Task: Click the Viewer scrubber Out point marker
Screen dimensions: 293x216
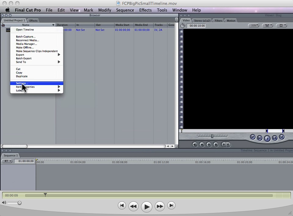Action: point(283,131)
